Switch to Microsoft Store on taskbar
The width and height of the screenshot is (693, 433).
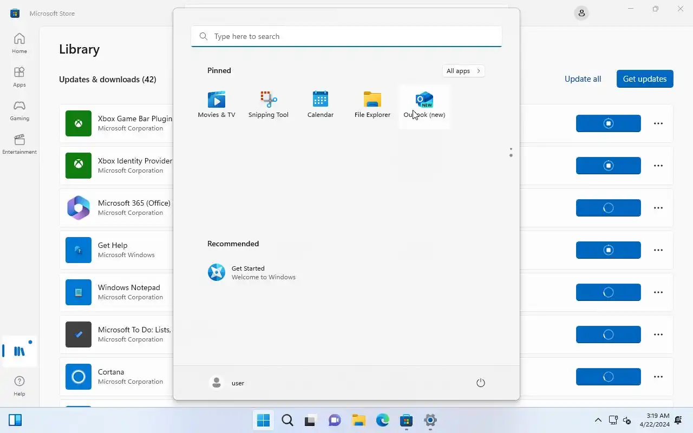(407, 420)
